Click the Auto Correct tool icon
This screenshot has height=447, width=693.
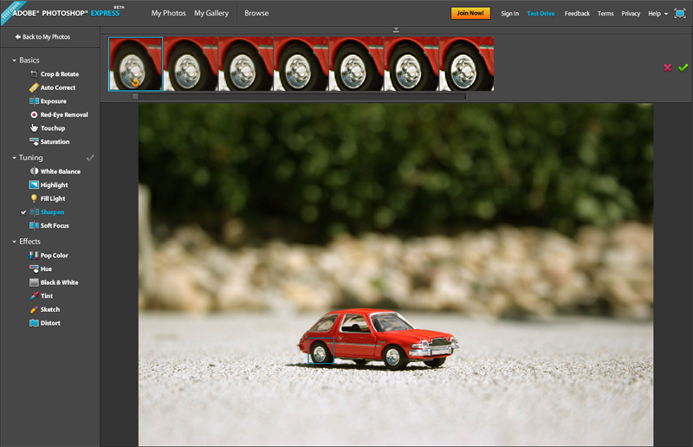[34, 87]
